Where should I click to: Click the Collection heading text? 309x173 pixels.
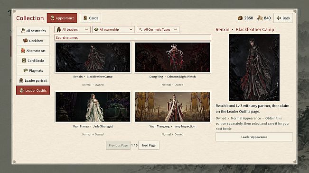point(30,18)
